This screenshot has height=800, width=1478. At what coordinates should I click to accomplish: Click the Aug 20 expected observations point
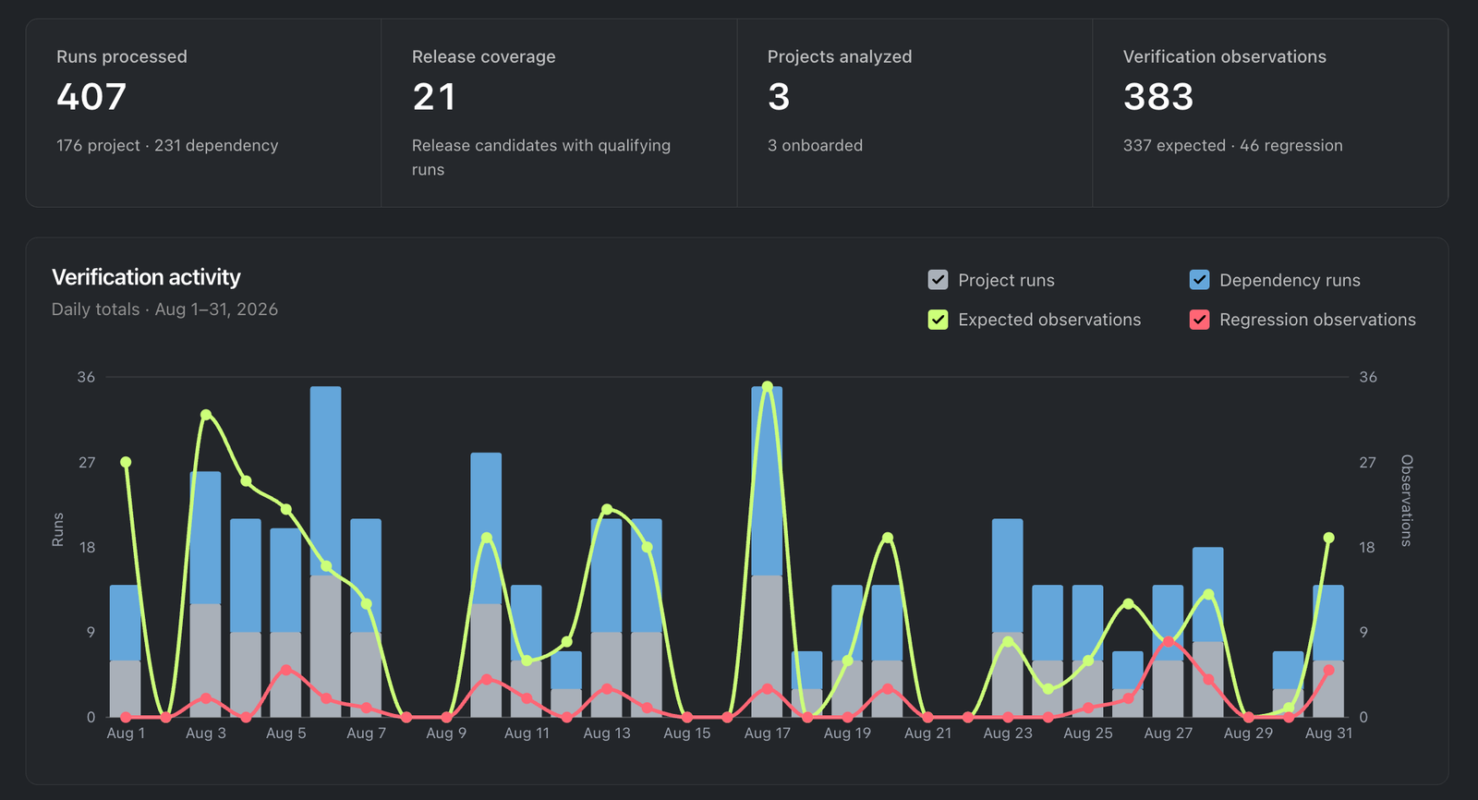click(x=888, y=538)
